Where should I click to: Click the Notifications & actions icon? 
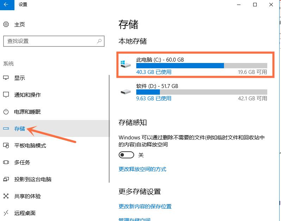click(6, 95)
